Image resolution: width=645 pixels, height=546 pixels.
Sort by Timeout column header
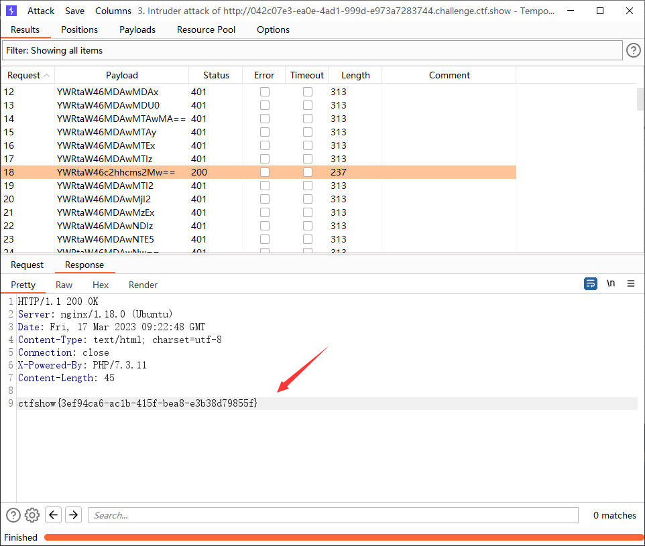point(307,76)
